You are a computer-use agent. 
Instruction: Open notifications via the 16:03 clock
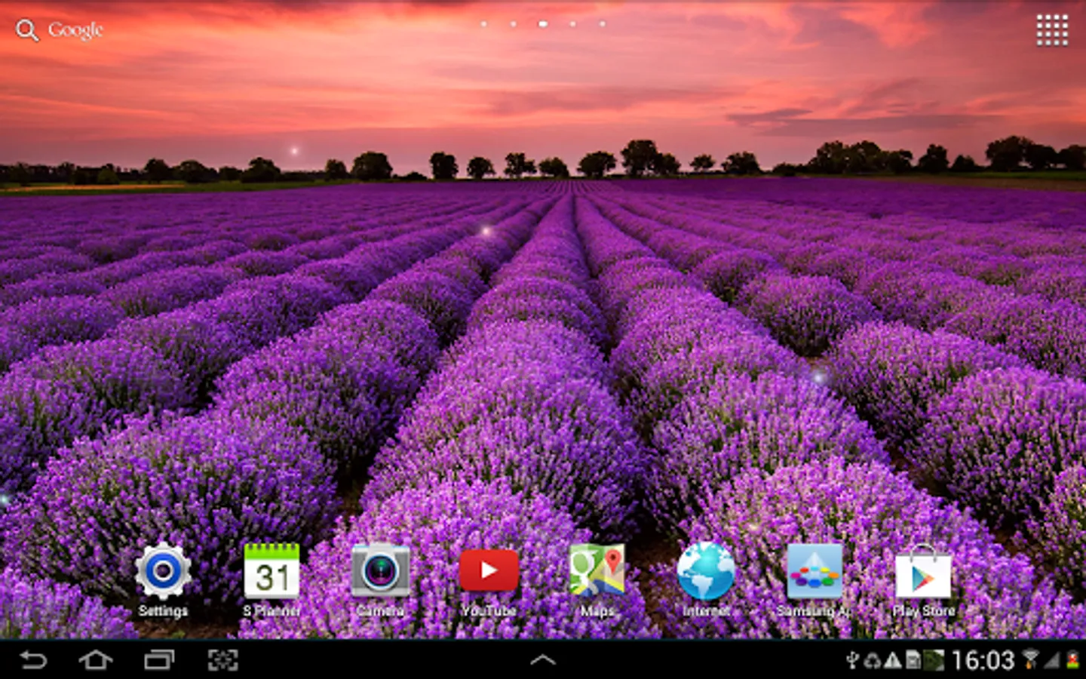tap(982, 661)
